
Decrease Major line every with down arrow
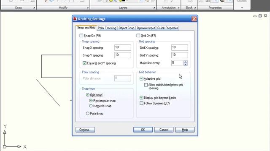click(186, 64)
